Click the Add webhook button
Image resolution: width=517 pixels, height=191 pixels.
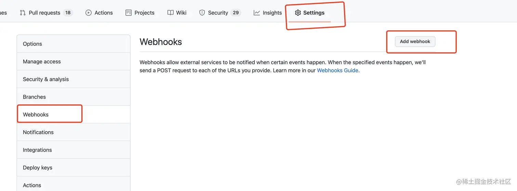pos(415,41)
